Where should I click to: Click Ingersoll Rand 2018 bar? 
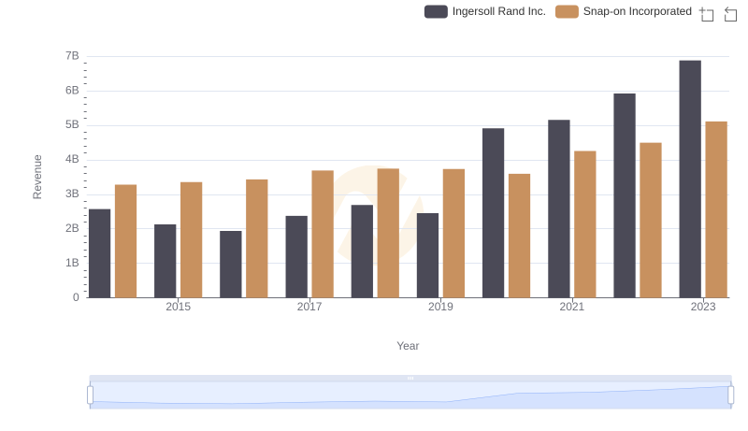(362, 251)
